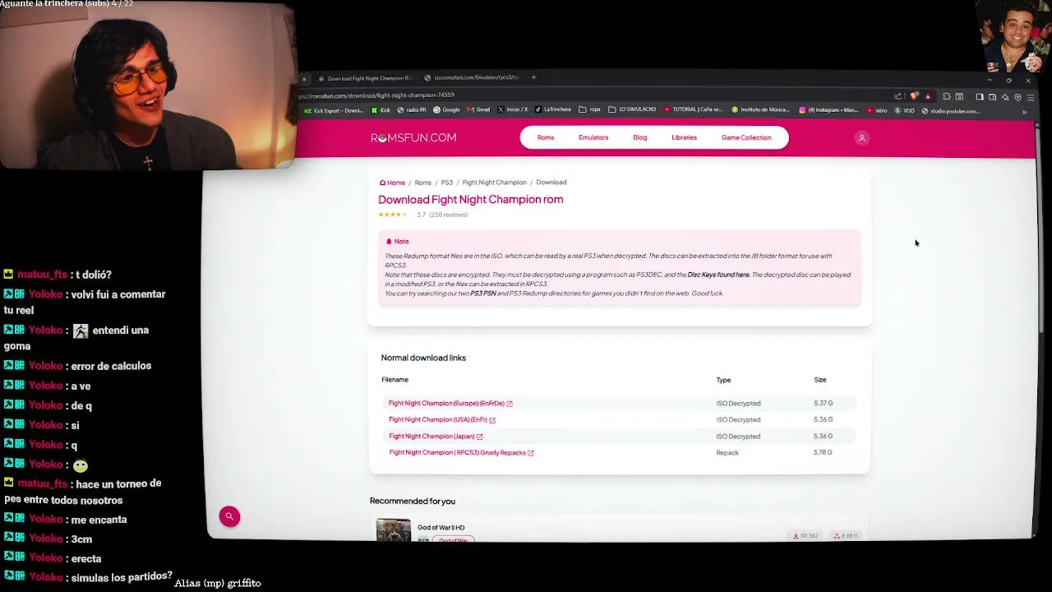Viewport: 1052px width, 592px height.
Task: Switch to the sto.romsfast.com tab
Action: [x=472, y=78]
